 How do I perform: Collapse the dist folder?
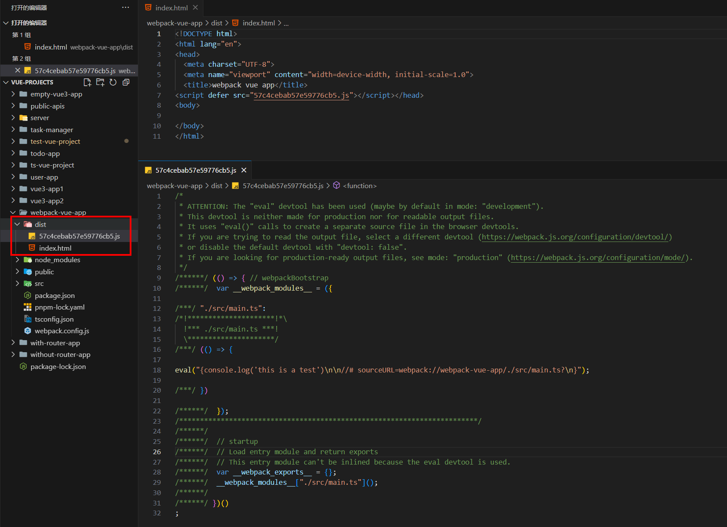tap(17, 224)
